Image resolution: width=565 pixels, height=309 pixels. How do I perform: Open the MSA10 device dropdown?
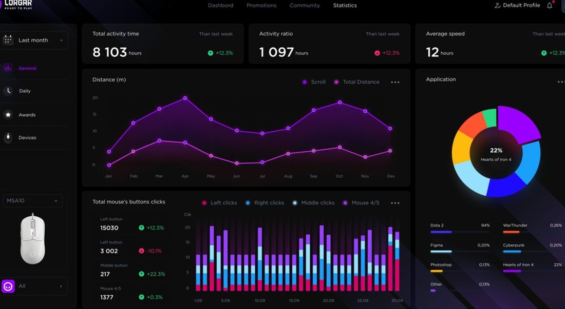point(32,200)
